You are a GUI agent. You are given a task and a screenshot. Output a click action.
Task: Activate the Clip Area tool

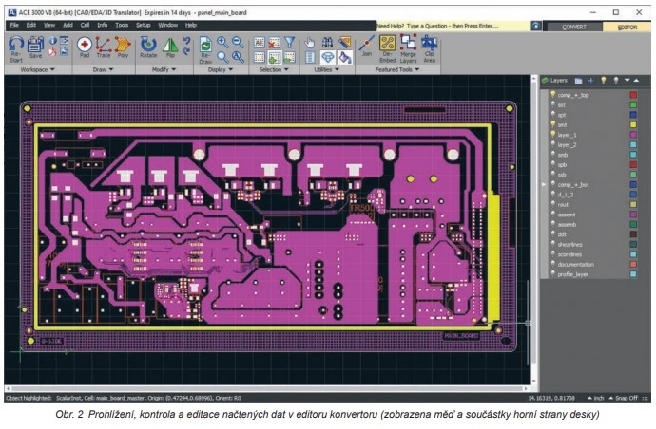pyautogui.click(x=429, y=49)
